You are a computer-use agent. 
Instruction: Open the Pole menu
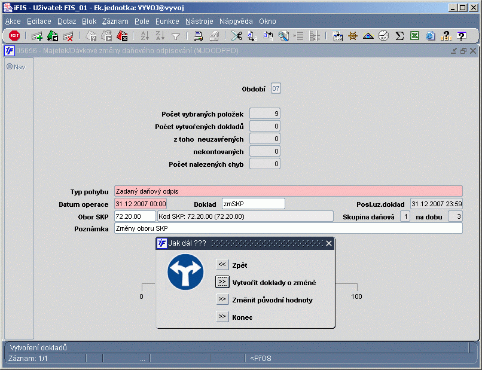tap(142, 22)
